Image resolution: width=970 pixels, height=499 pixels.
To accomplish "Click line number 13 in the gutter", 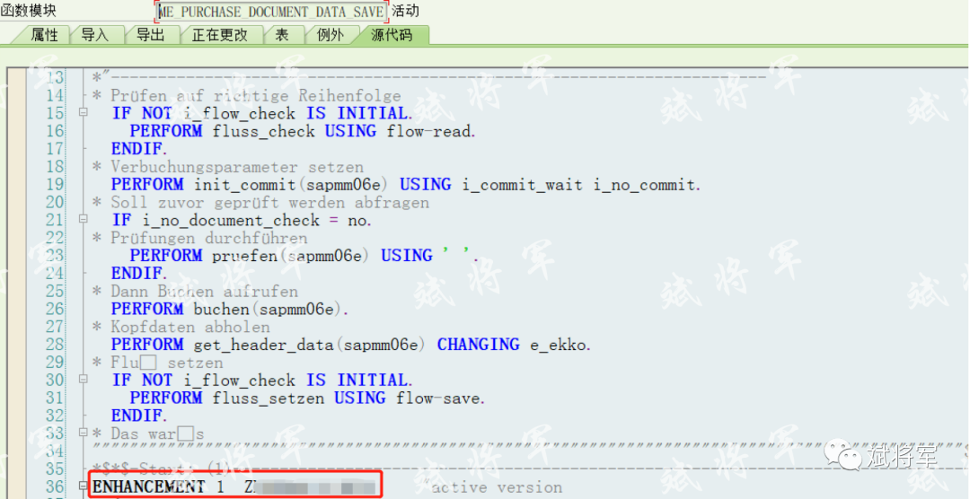I will [55, 78].
